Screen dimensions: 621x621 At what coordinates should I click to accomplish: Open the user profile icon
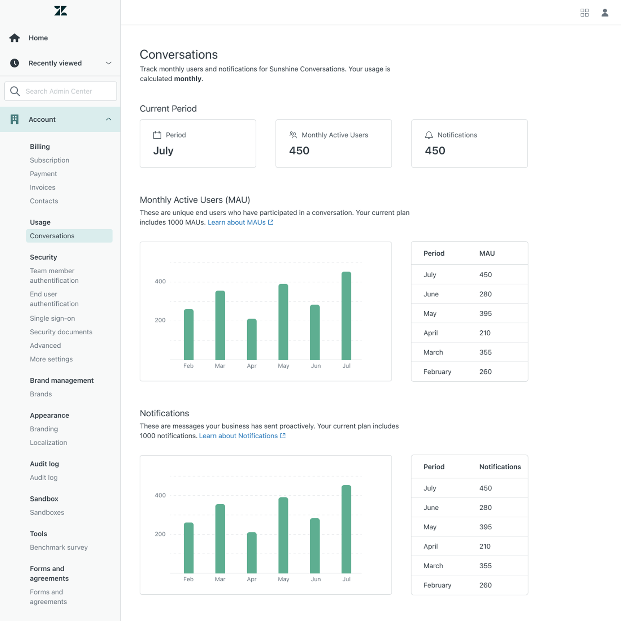click(605, 13)
